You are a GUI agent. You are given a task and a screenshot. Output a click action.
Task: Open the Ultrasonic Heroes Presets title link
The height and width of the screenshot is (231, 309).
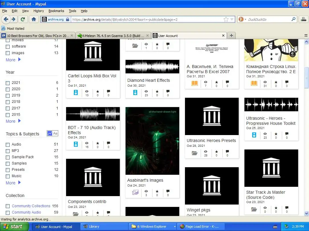(x=211, y=140)
